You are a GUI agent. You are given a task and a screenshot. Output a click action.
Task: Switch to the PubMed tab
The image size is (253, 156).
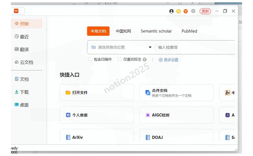(189, 31)
